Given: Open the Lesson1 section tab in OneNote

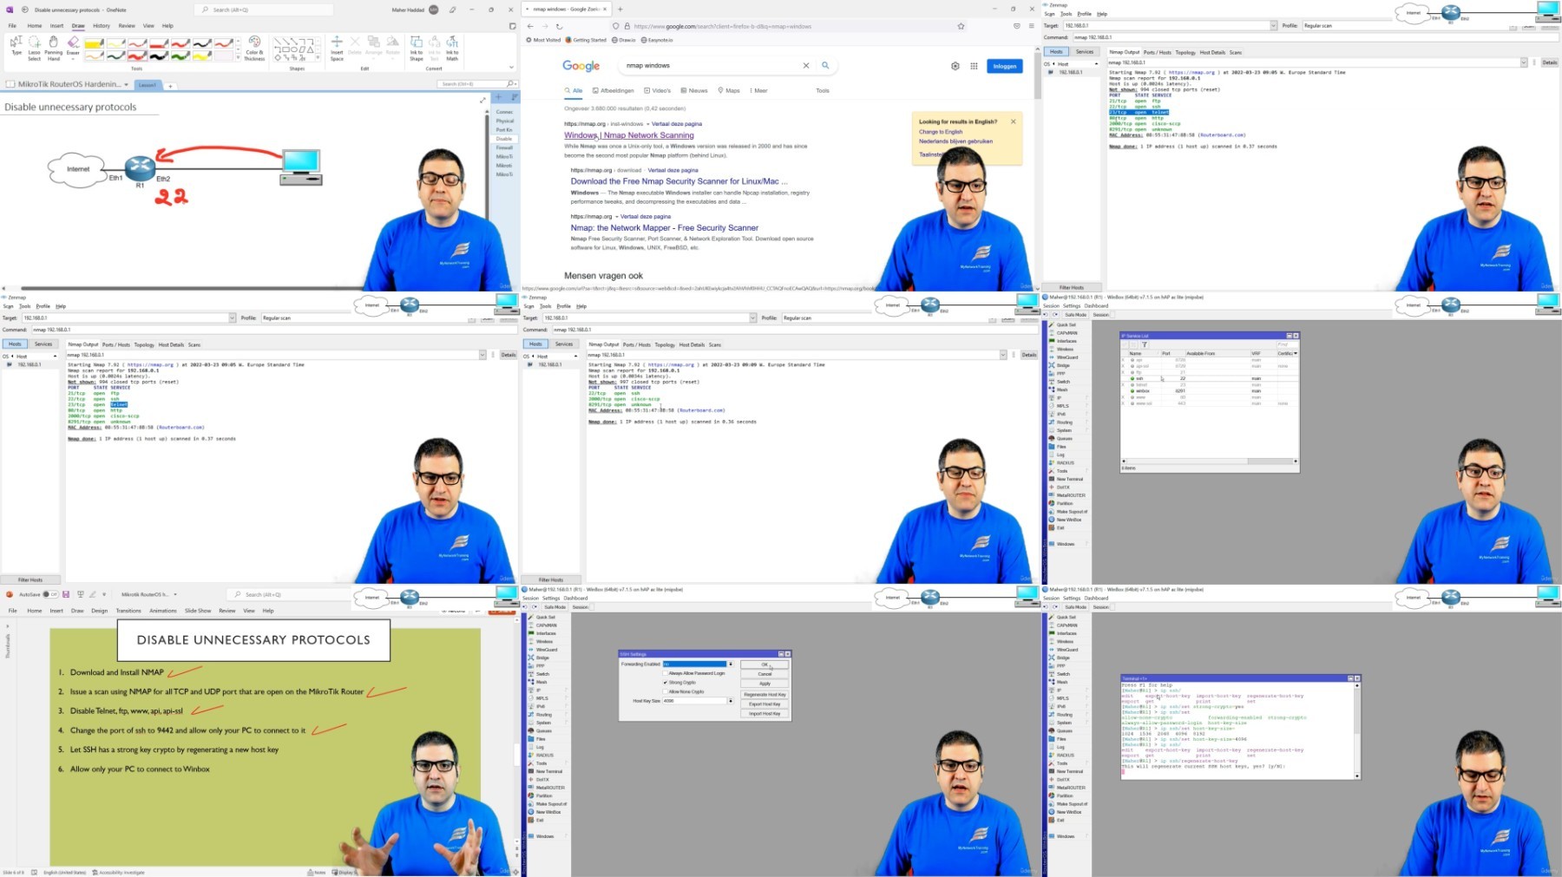Looking at the screenshot, I should pyautogui.click(x=148, y=85).
